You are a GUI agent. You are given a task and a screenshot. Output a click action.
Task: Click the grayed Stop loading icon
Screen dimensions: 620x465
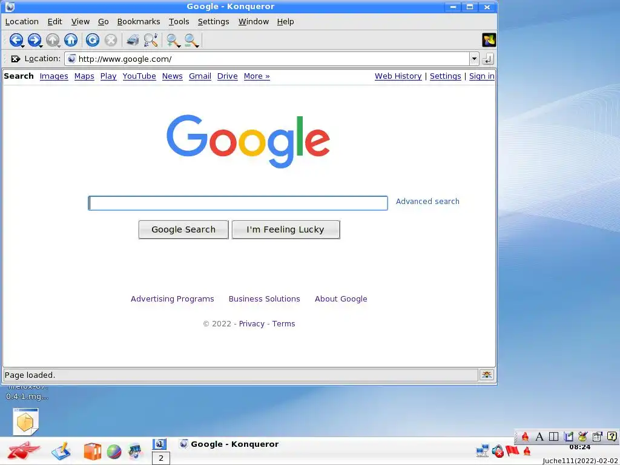click(111, 40)
